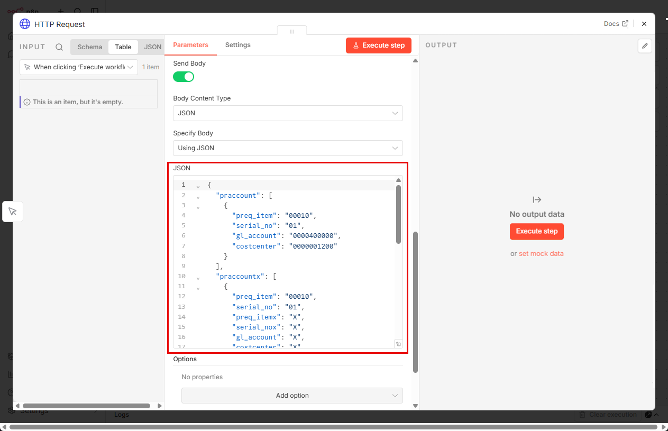The width and height of the screenshot is (668, 431).
Task: Click the top Execute step button
Action: (378, 45)
